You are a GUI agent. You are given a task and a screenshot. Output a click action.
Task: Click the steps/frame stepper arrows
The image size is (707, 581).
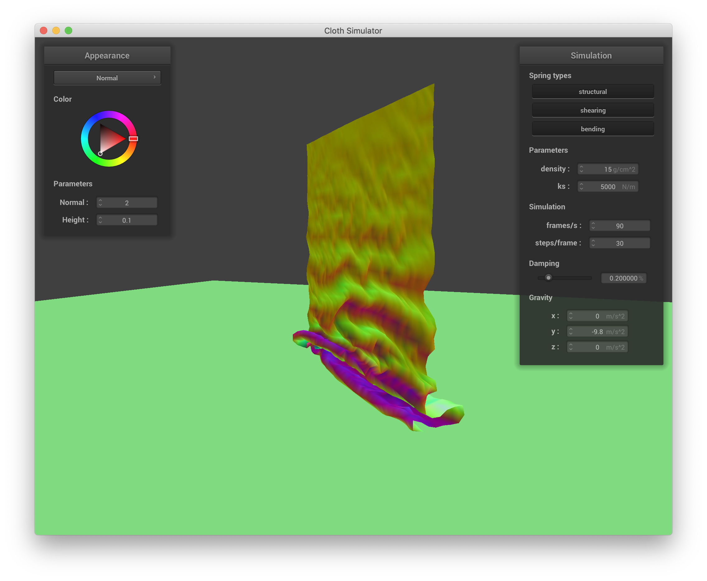point(593,243)
